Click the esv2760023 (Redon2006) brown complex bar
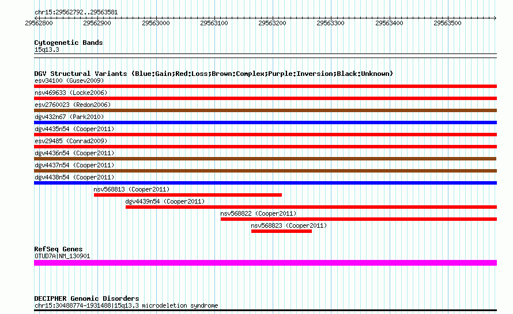513x314 pixels. pos(265,110)
